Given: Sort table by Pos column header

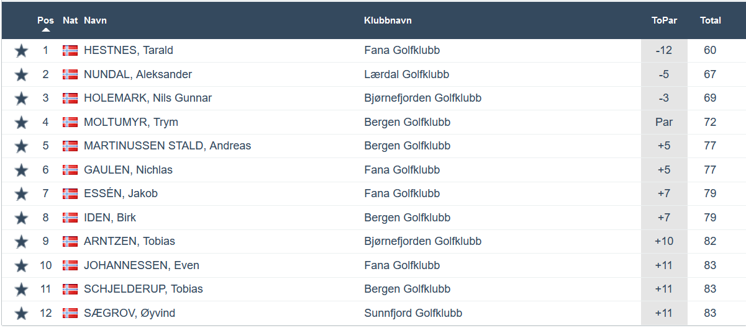Looking at the screenshot, I should pyautogui.click(x=45, y=20).
